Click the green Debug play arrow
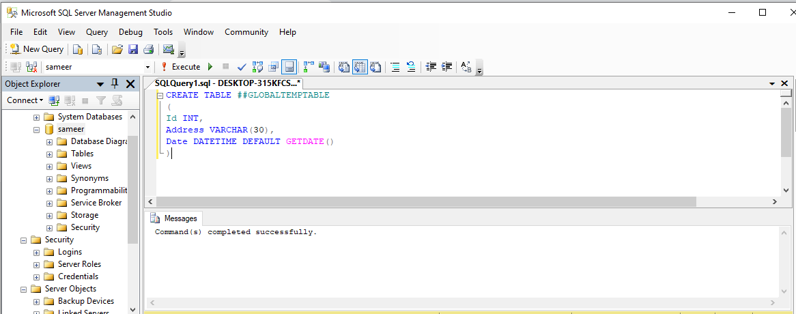 pyautogui.click(x=211, y=66)
